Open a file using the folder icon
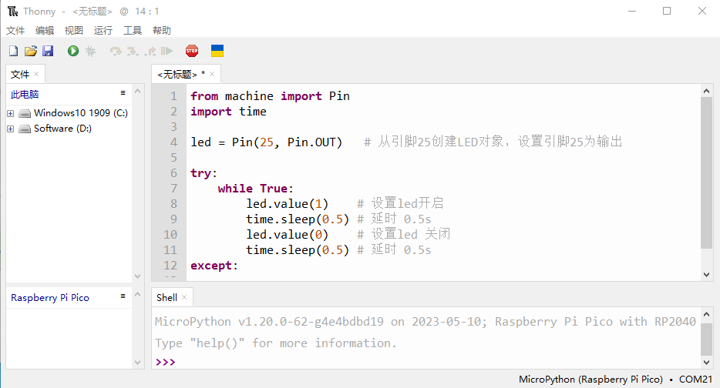Image resolution: width=720 pixels, height=388 pixels. pyautogui.click(x=31, y=51)
